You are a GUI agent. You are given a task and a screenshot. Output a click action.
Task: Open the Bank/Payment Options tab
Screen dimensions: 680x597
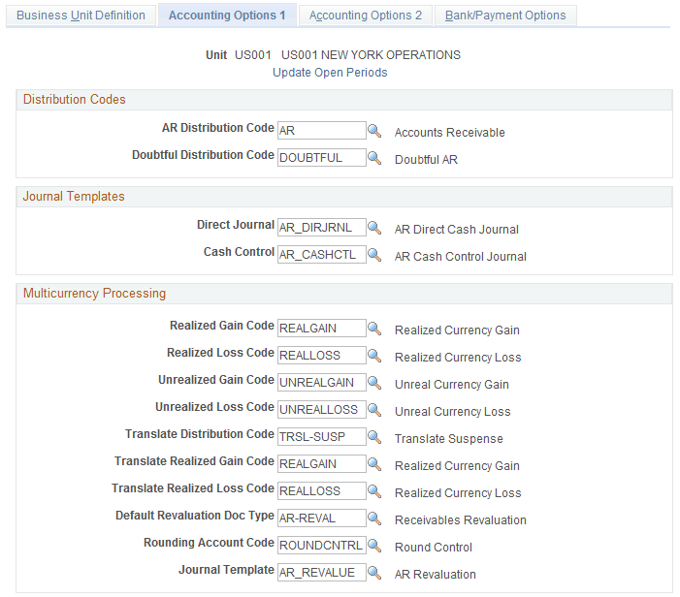505,16
